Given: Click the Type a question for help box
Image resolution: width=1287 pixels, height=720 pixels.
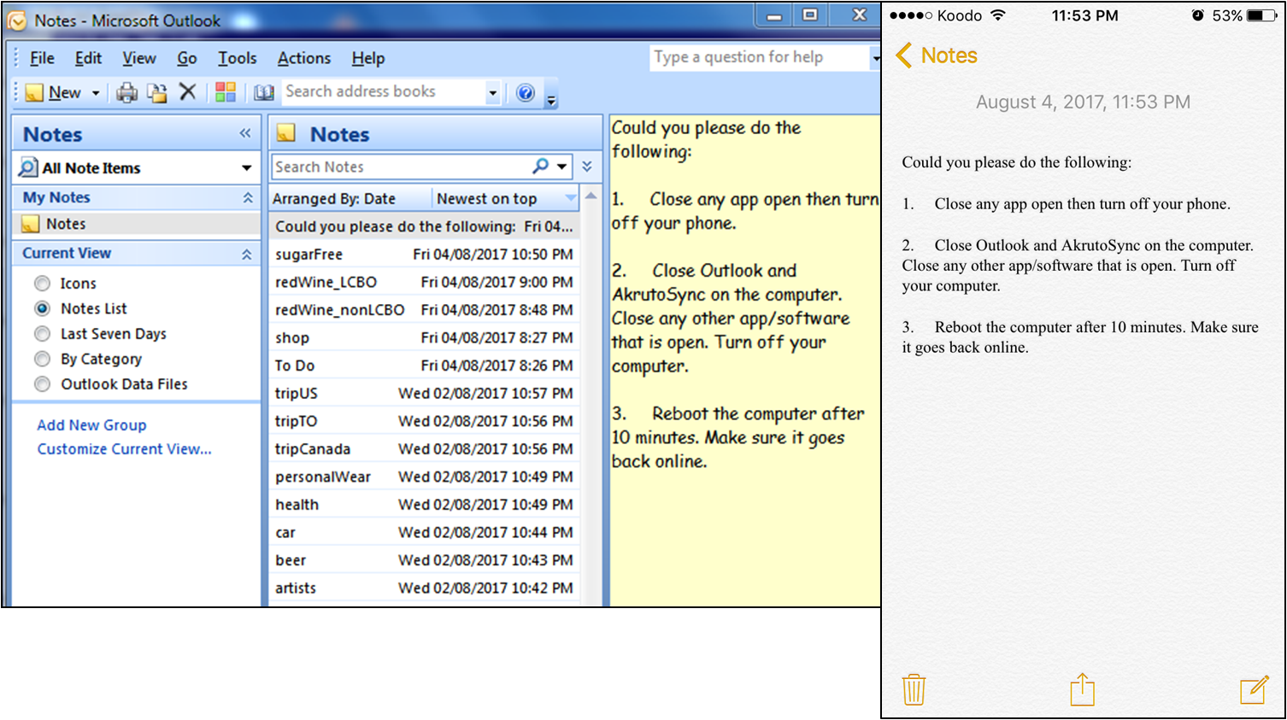Looking at the screenshot, I should [x=759, y=57].
